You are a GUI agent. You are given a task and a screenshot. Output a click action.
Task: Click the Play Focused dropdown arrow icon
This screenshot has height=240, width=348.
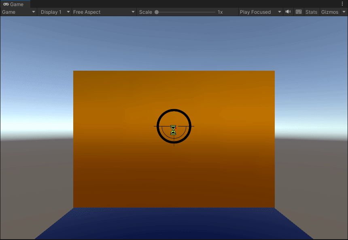[x=279, y=12]
